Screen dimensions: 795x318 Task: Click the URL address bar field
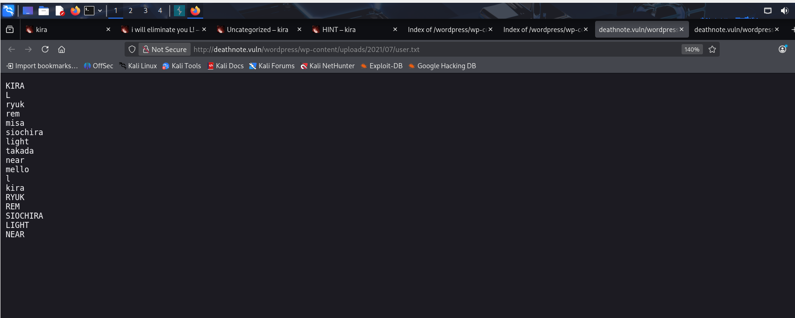tap(418, 49)
